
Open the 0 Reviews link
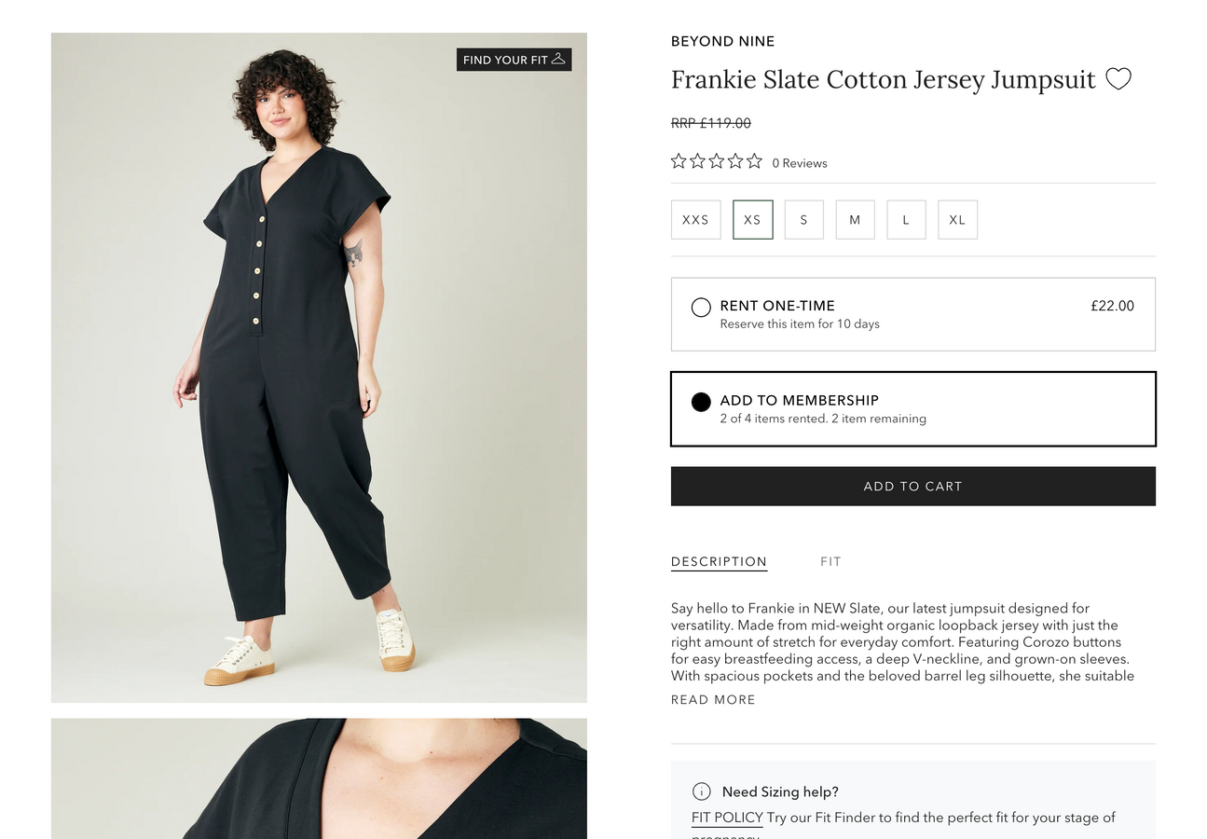(x=800, y=163)
